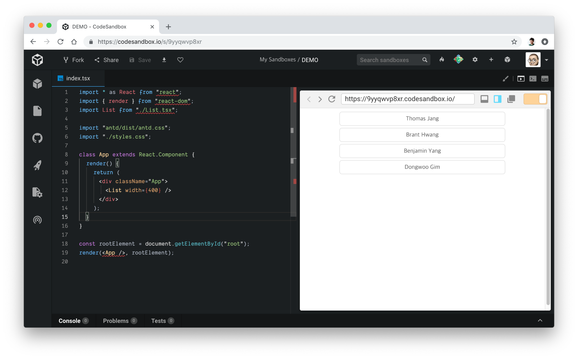This screenshot has width=578, height=359.
Task: Open the Live broadcast sidebar icon
Action: (x=37, y=220)
